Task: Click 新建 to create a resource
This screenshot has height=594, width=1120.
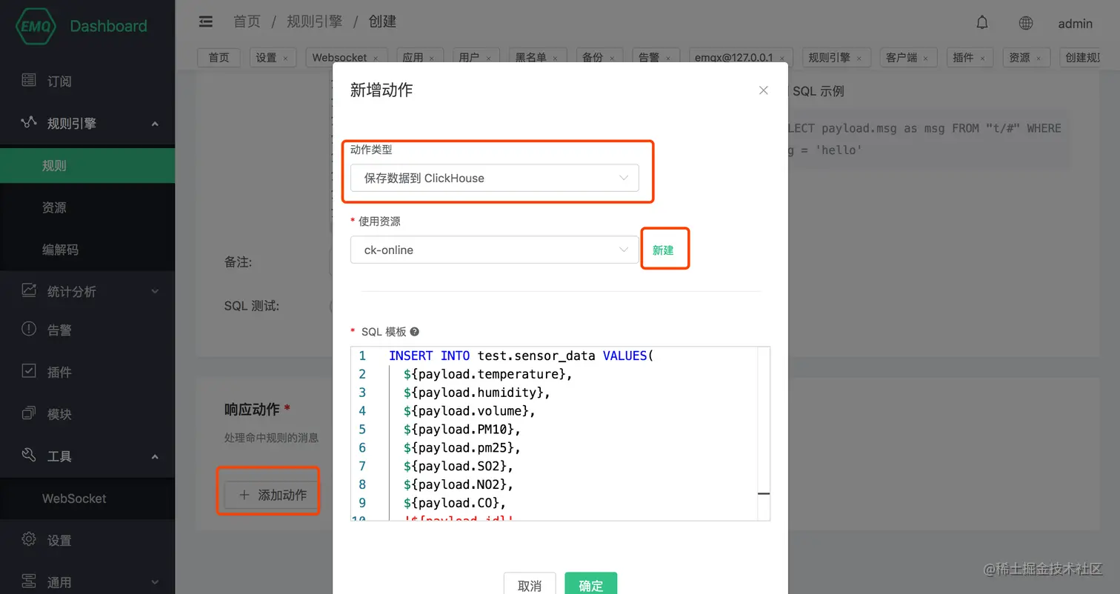Action: tap(663, 250)
